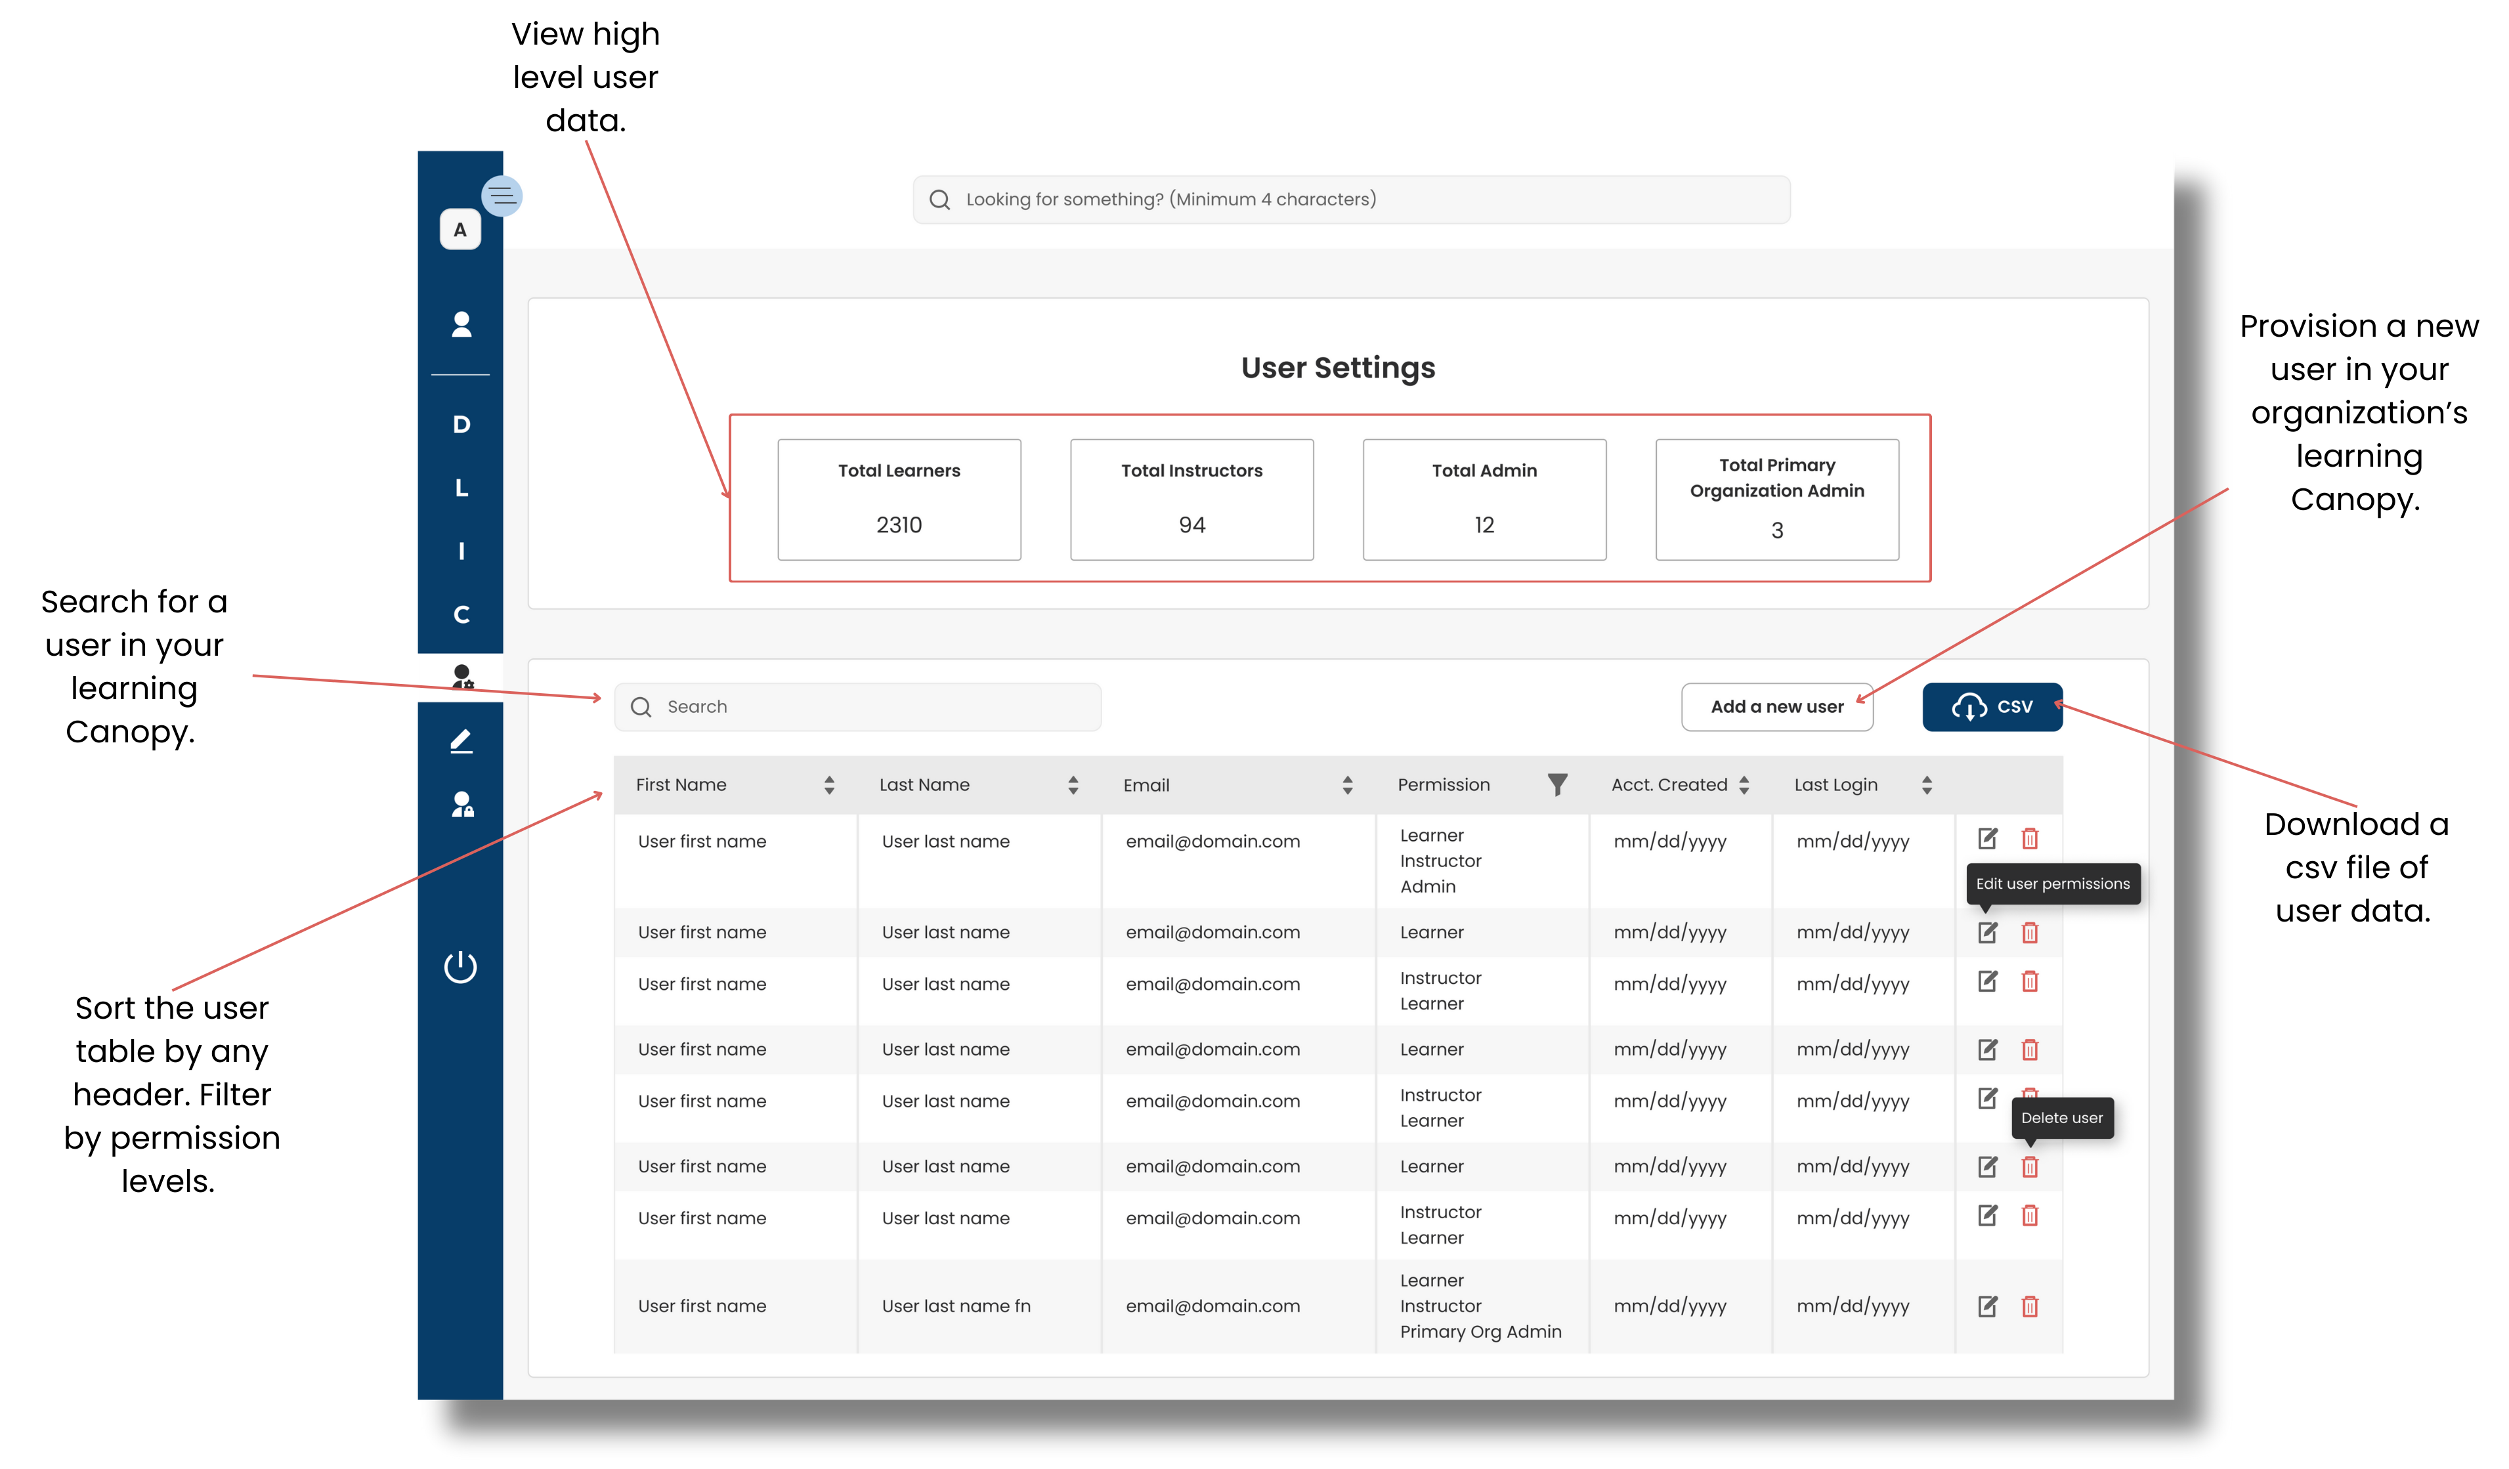The width and height of the screenshot is (2509, 1469).
Task: Click edit permissions icon in first row
Action: click(1987, 839)
